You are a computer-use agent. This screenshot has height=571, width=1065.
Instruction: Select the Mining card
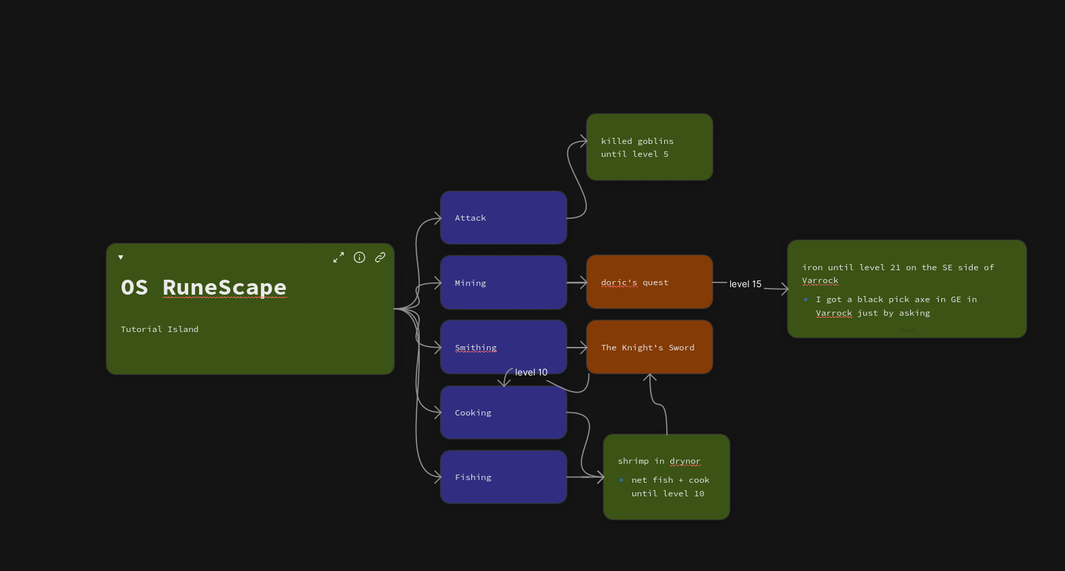[503, 282]
